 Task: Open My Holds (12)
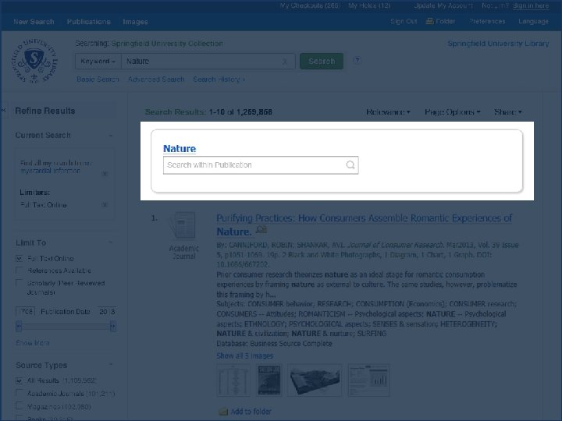[x=369, y=5]
